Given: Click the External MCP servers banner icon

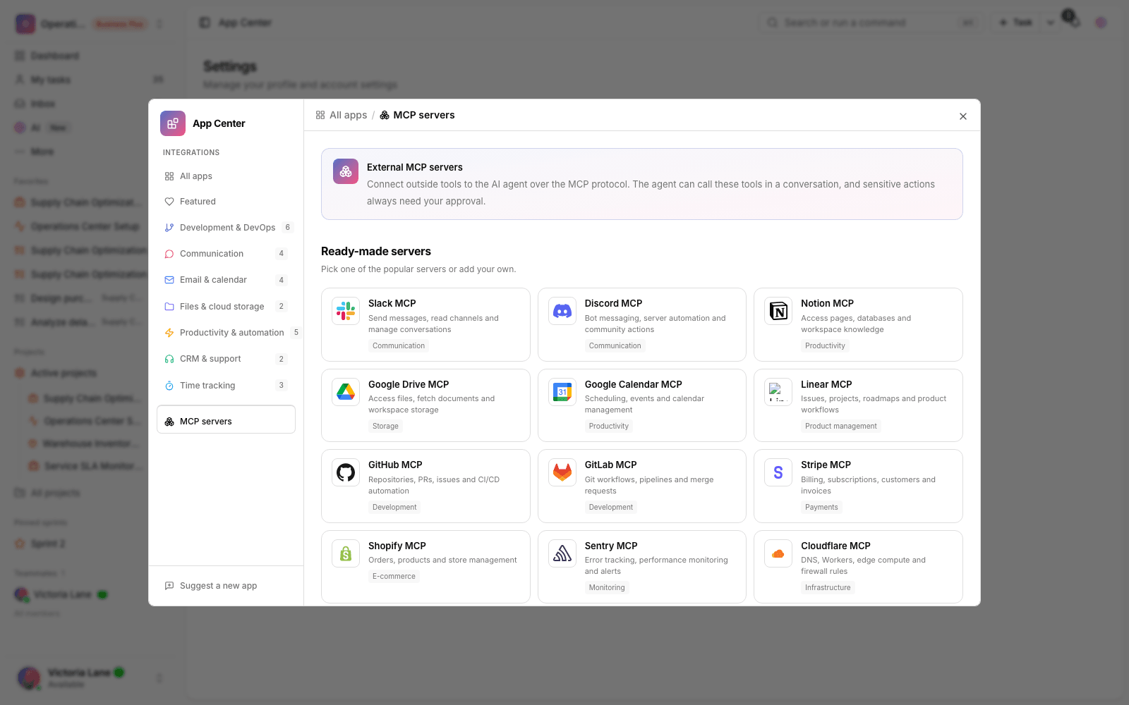Looking at the screenshot, I should coord(346,171).
